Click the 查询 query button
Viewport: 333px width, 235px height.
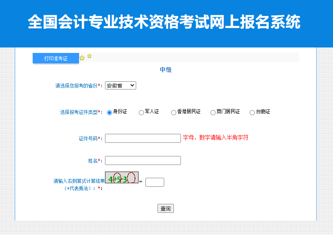tap(166, 208)
